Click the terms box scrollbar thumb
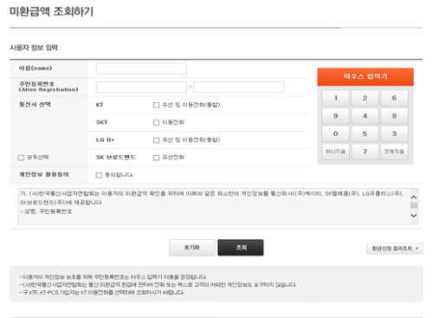Screen dimensions: 433x318 pos(414,205)
